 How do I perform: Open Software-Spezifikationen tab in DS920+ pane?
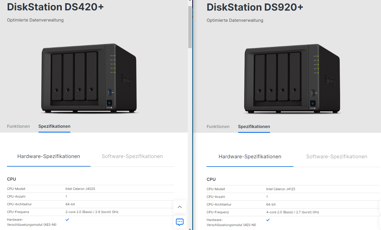[337, 157]
